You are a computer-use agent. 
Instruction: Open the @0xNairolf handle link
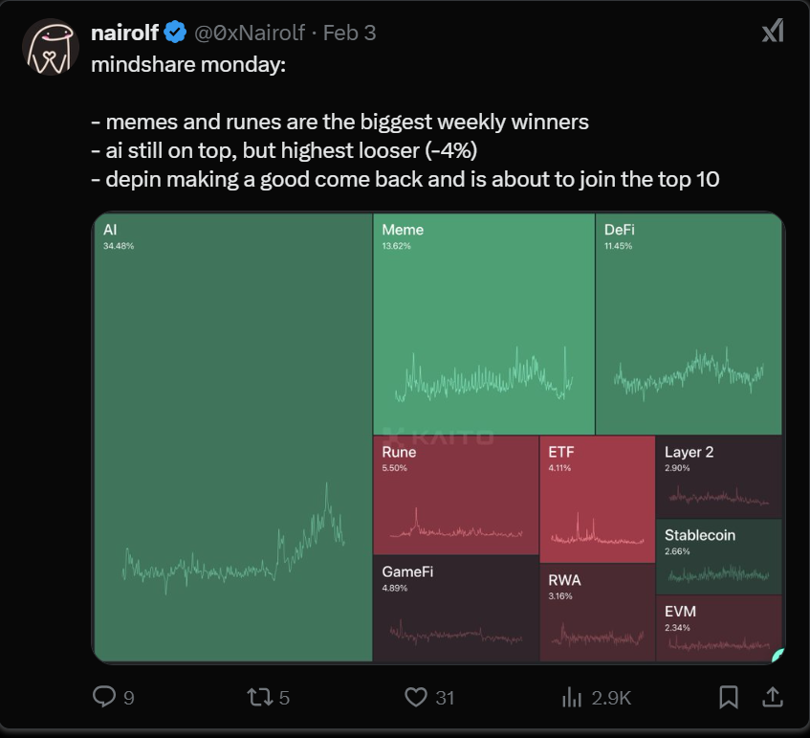pyautogui.click(x=250, y=33)
